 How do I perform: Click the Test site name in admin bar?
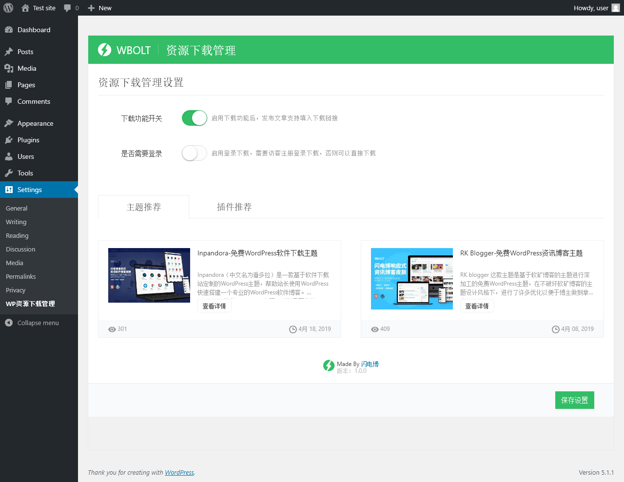(x=44, y=8)
